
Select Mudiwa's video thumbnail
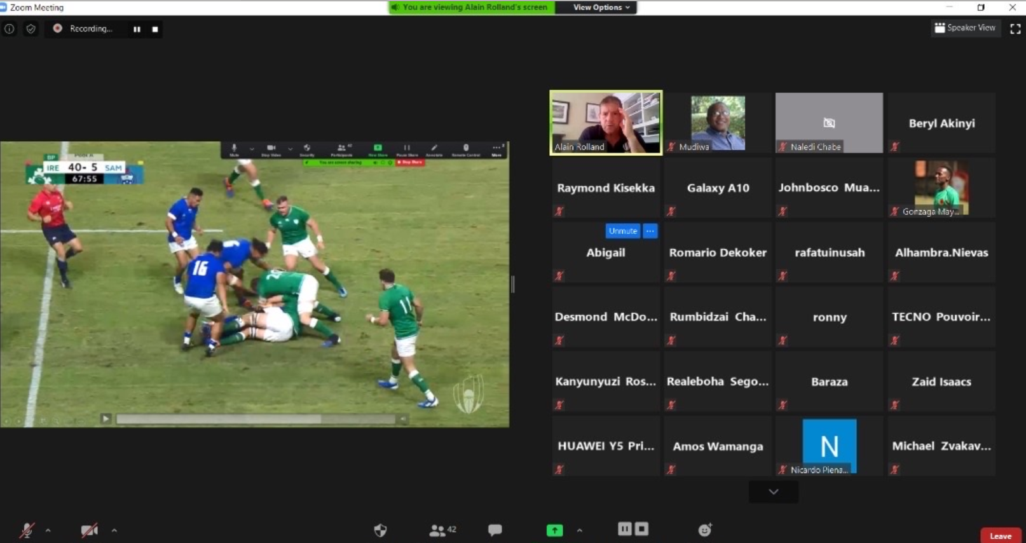click(718, 123)
